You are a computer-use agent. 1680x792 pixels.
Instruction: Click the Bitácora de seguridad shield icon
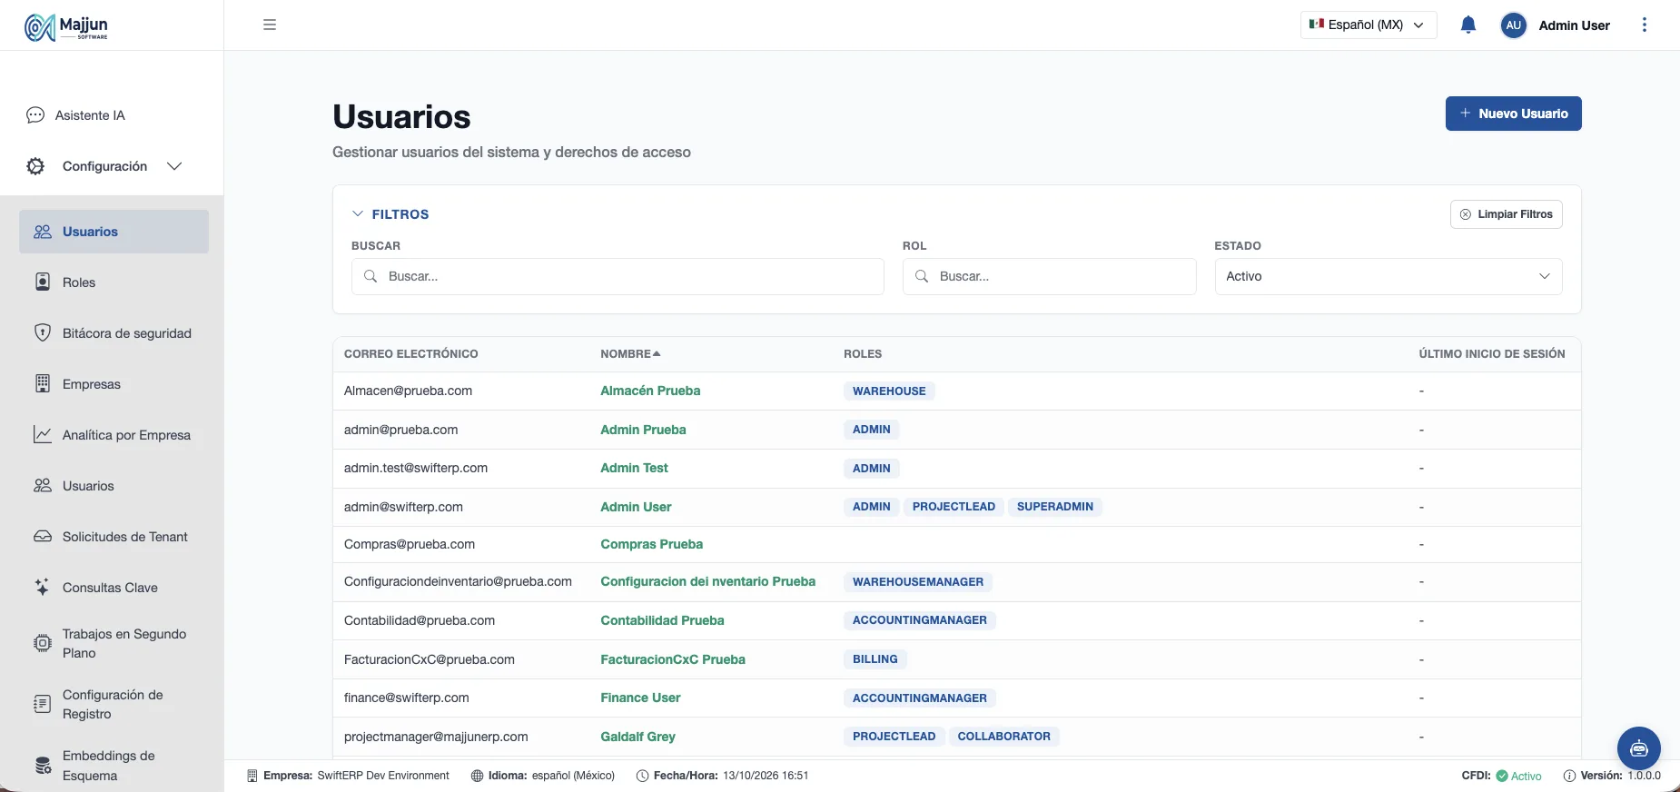point(43,332)
